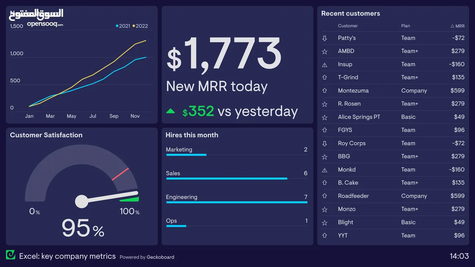Click the Recent customers widget title

coord(351,13)
